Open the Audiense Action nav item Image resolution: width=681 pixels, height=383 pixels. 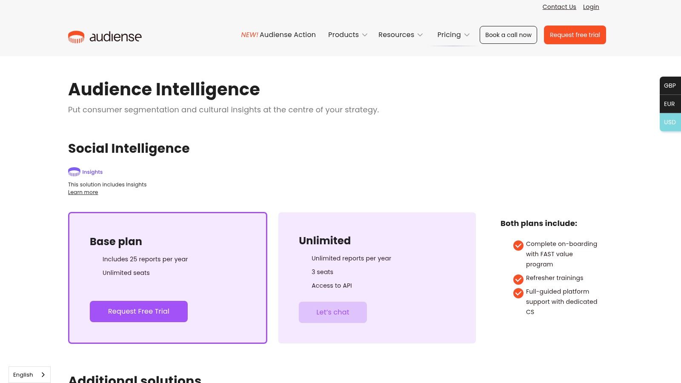click(x=278, y=35)
